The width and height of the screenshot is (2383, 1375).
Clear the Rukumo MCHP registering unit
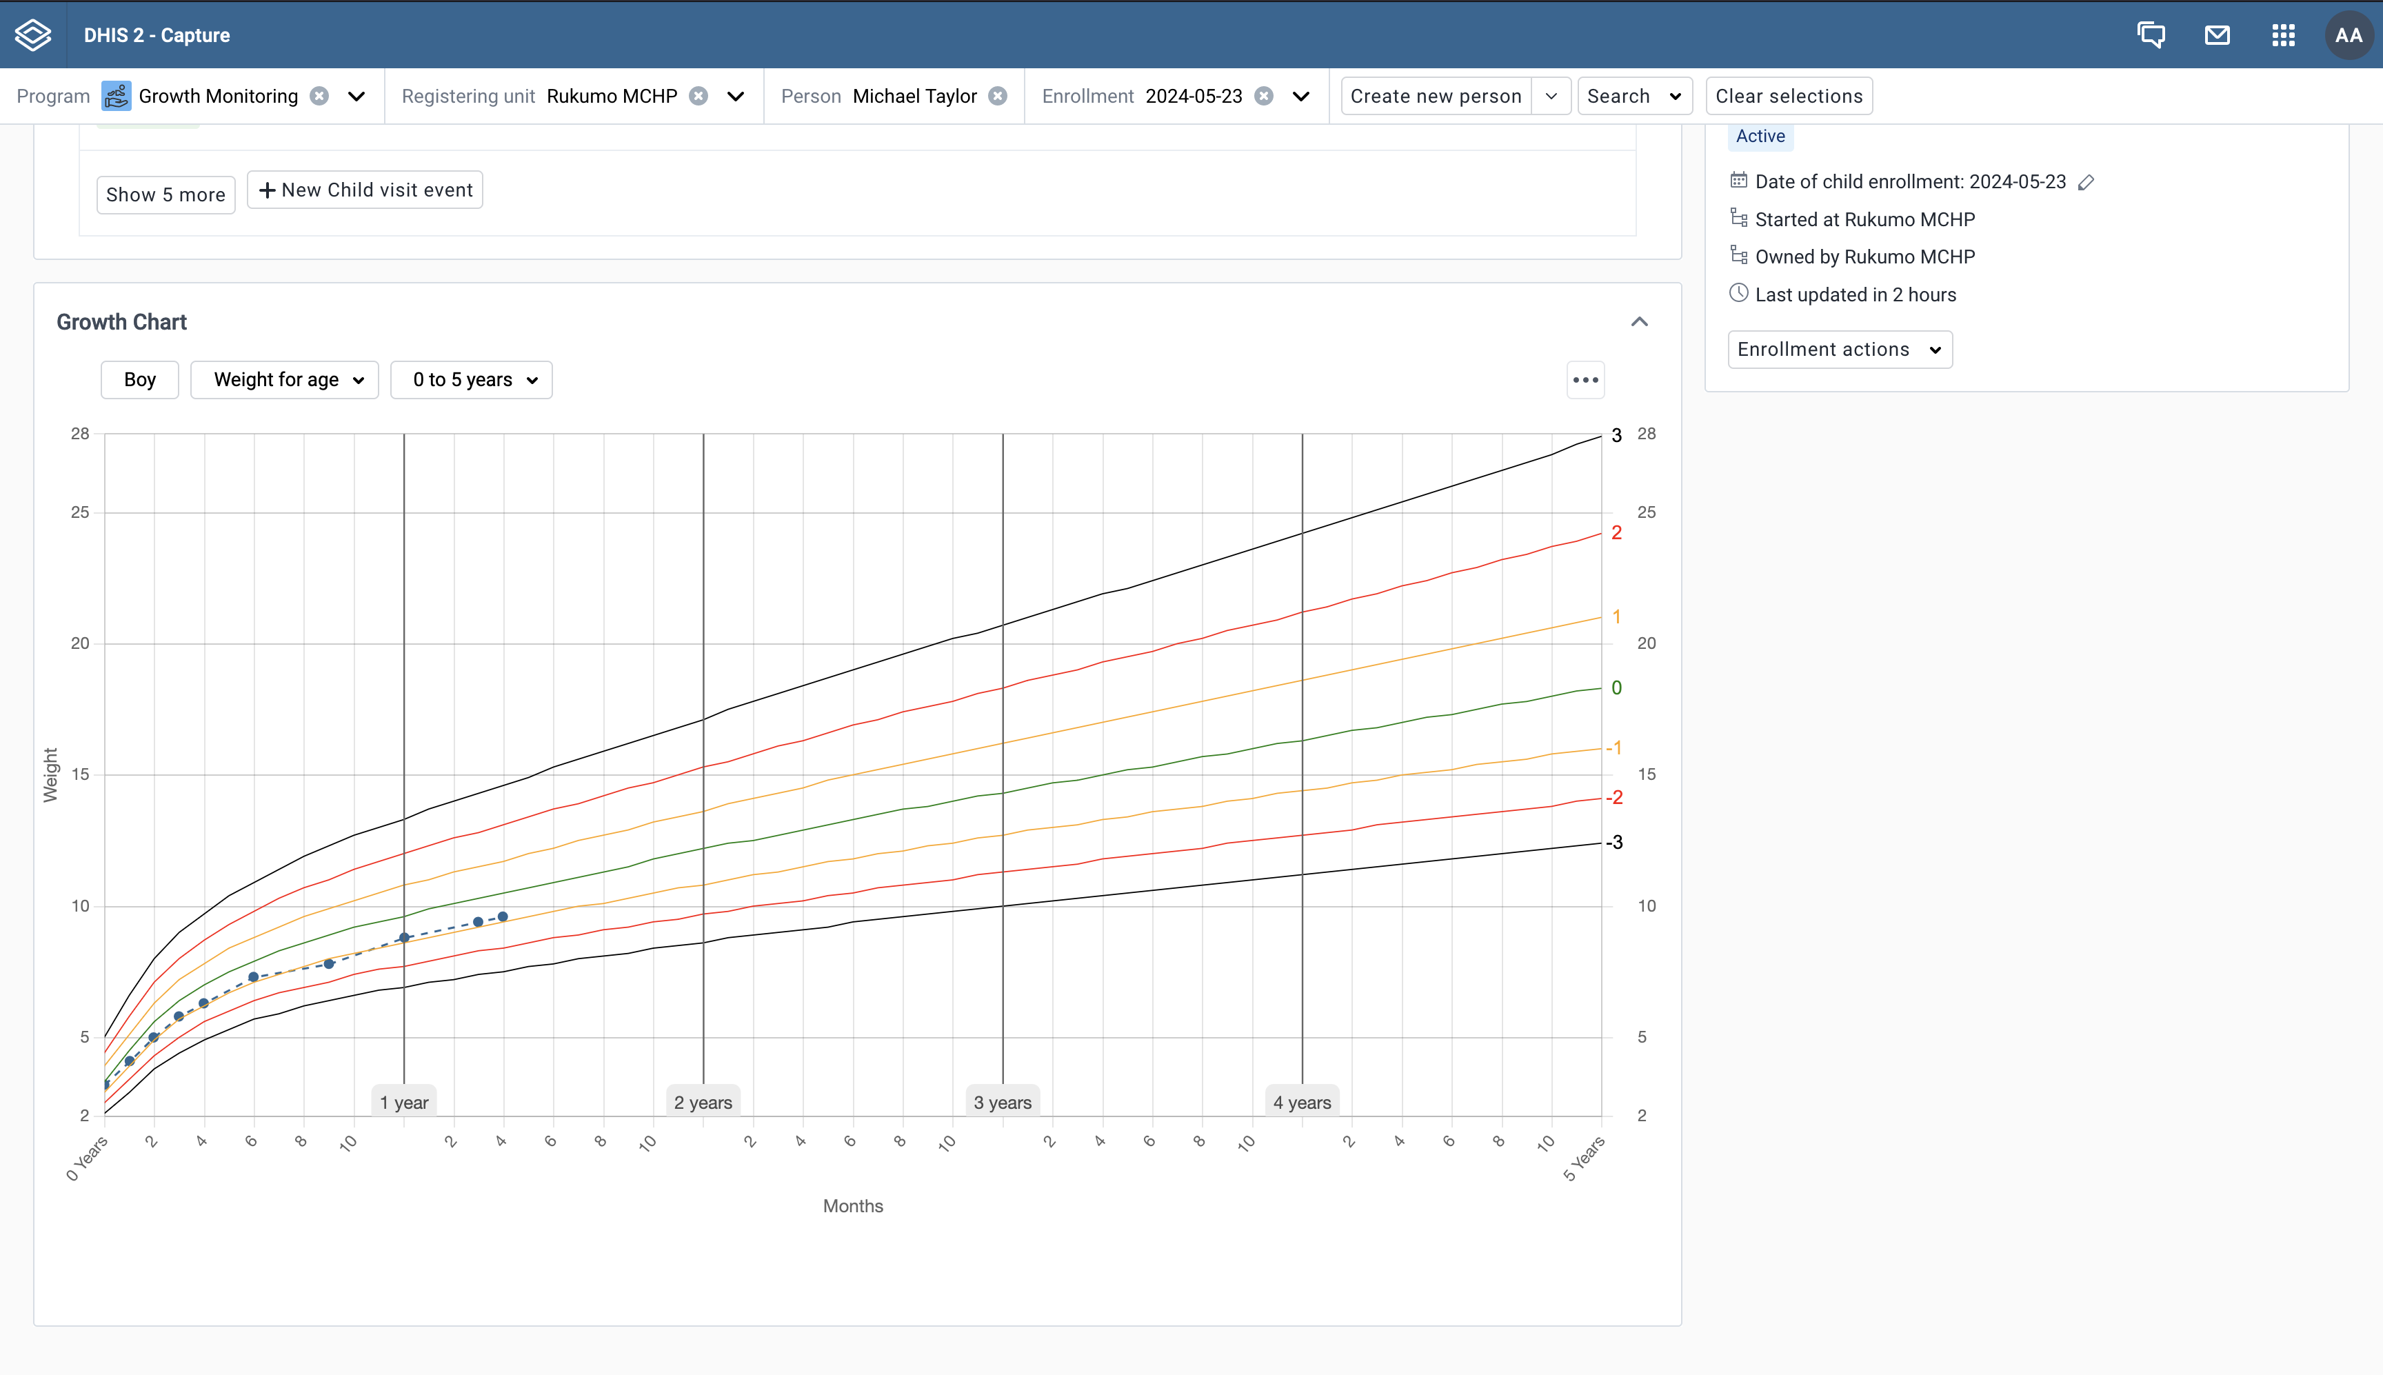pyautogui.click(x=698, y=95)
